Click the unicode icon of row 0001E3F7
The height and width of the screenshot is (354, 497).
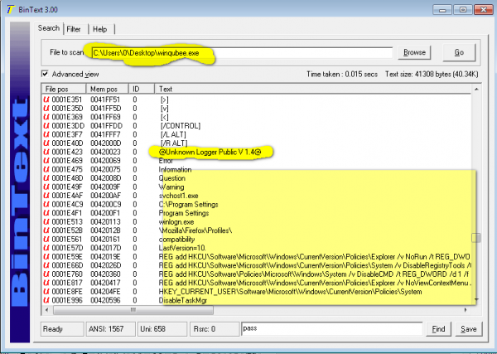click(x=46, y=134)
